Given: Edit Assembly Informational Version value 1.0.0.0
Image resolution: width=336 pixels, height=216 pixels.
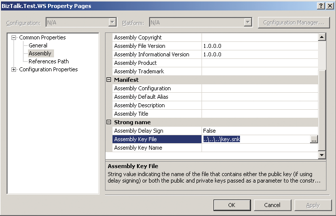Looking at the screenshot, I should (259, 54).
